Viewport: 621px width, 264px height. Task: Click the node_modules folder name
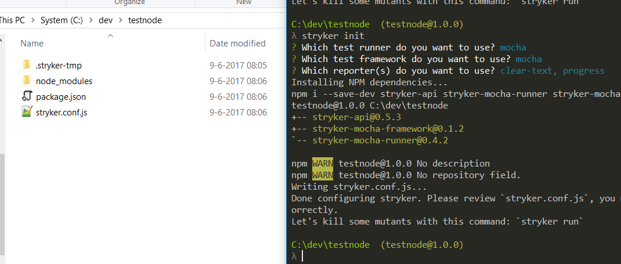tap(64, 81)
